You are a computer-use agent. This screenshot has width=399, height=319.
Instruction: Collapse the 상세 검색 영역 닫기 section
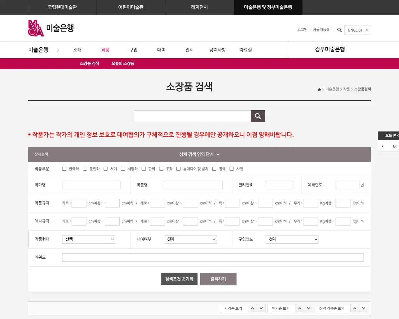click(x=199, y=155)
